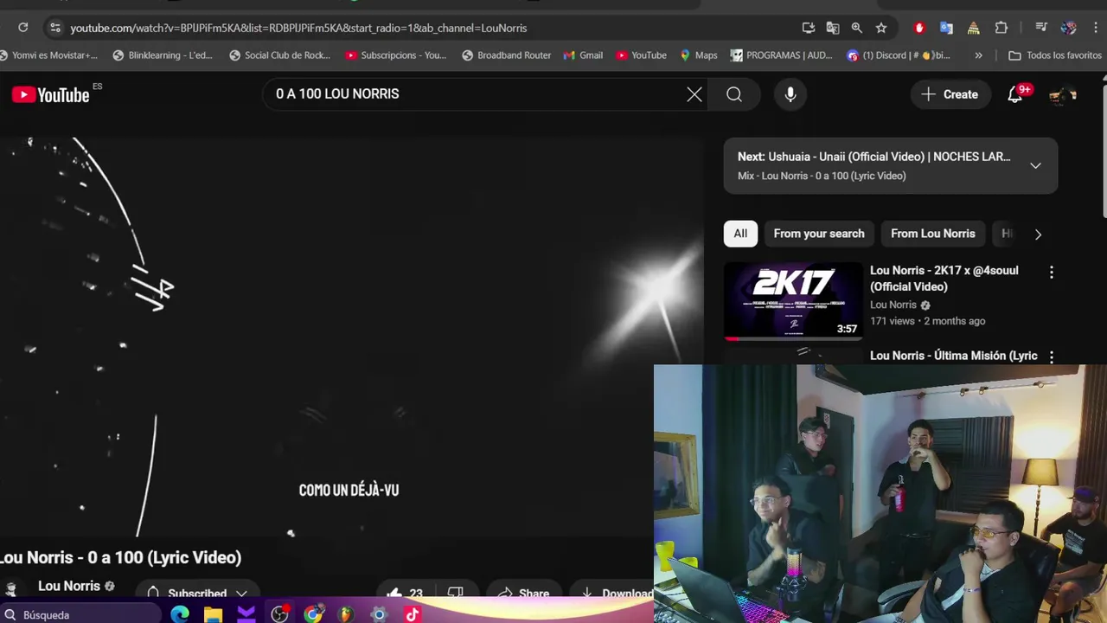Open Google Translate page icon in address bar
Image resolution: width=1107 pixels, height=623 pixels.
coord(833,28)
